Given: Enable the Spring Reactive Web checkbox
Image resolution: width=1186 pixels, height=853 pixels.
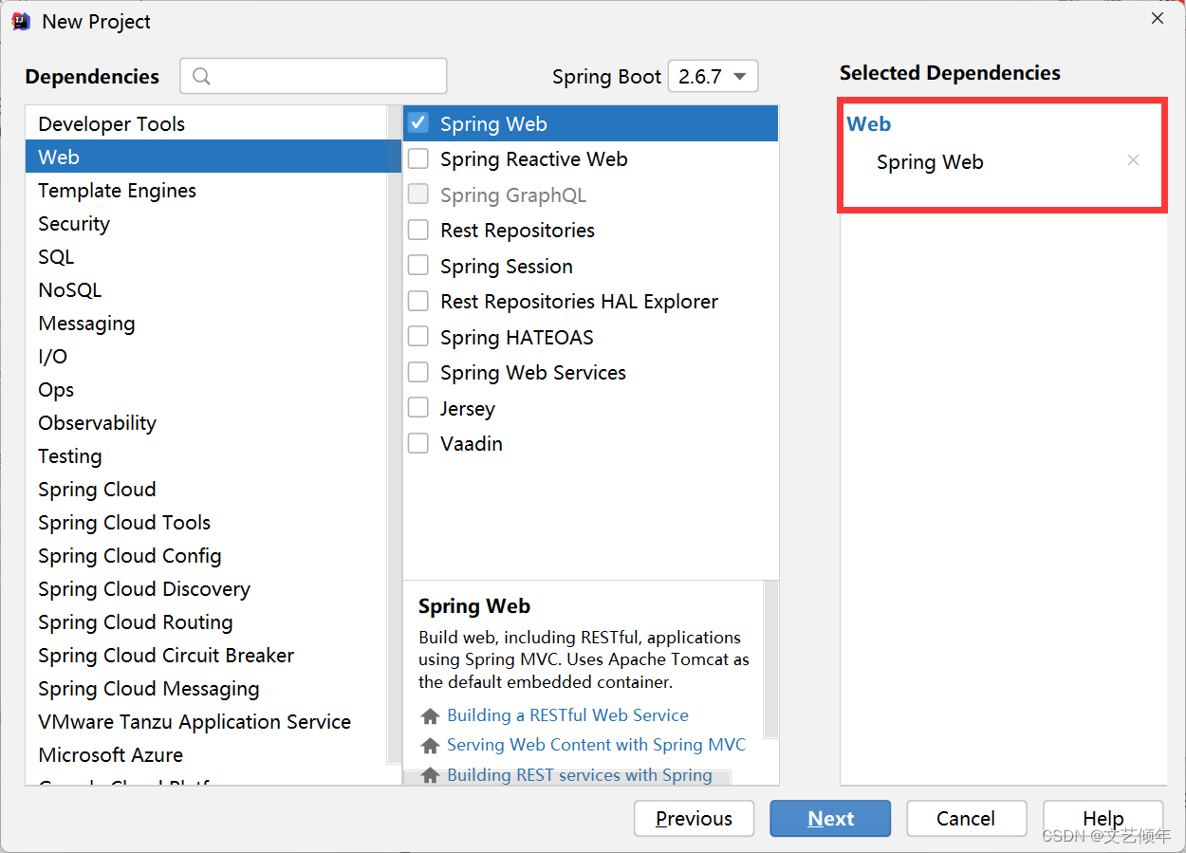Looking at the screenshot, I should click(418, 158).
